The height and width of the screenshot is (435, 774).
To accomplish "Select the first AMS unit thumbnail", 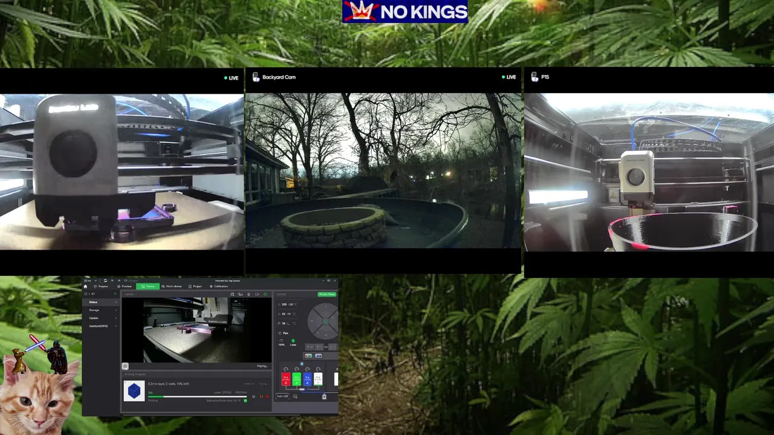I will 308,356.
